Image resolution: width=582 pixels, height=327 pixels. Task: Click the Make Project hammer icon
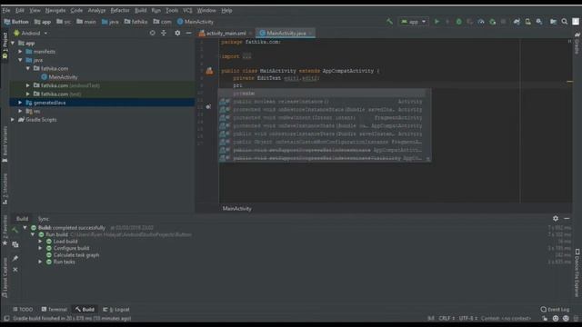pyautogui.click(x=389, y=22)
